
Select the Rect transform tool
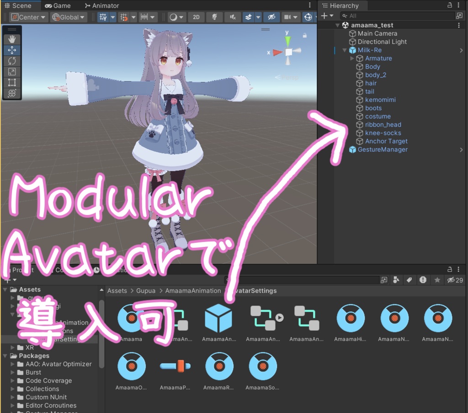12,82
